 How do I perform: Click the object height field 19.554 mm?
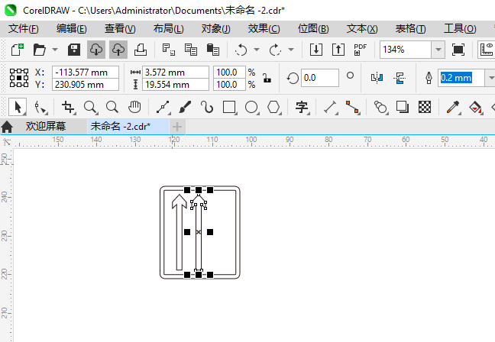tap(176, 85)
